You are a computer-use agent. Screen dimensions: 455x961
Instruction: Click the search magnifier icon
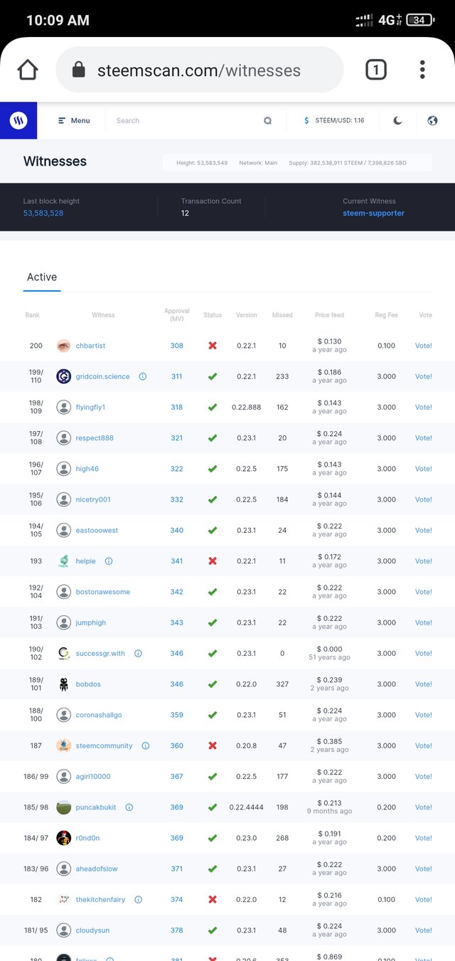(267, 121)
